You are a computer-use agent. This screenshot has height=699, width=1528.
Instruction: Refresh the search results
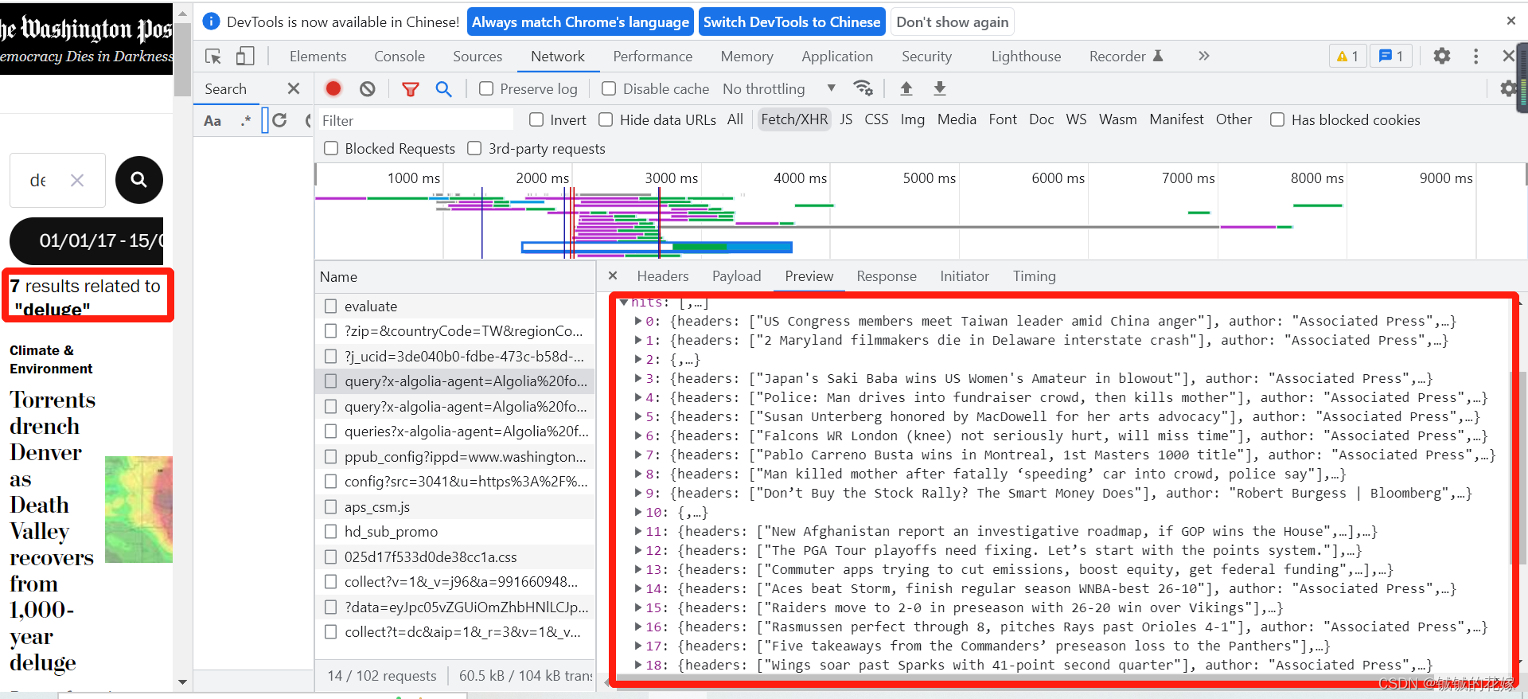(279, 120)
